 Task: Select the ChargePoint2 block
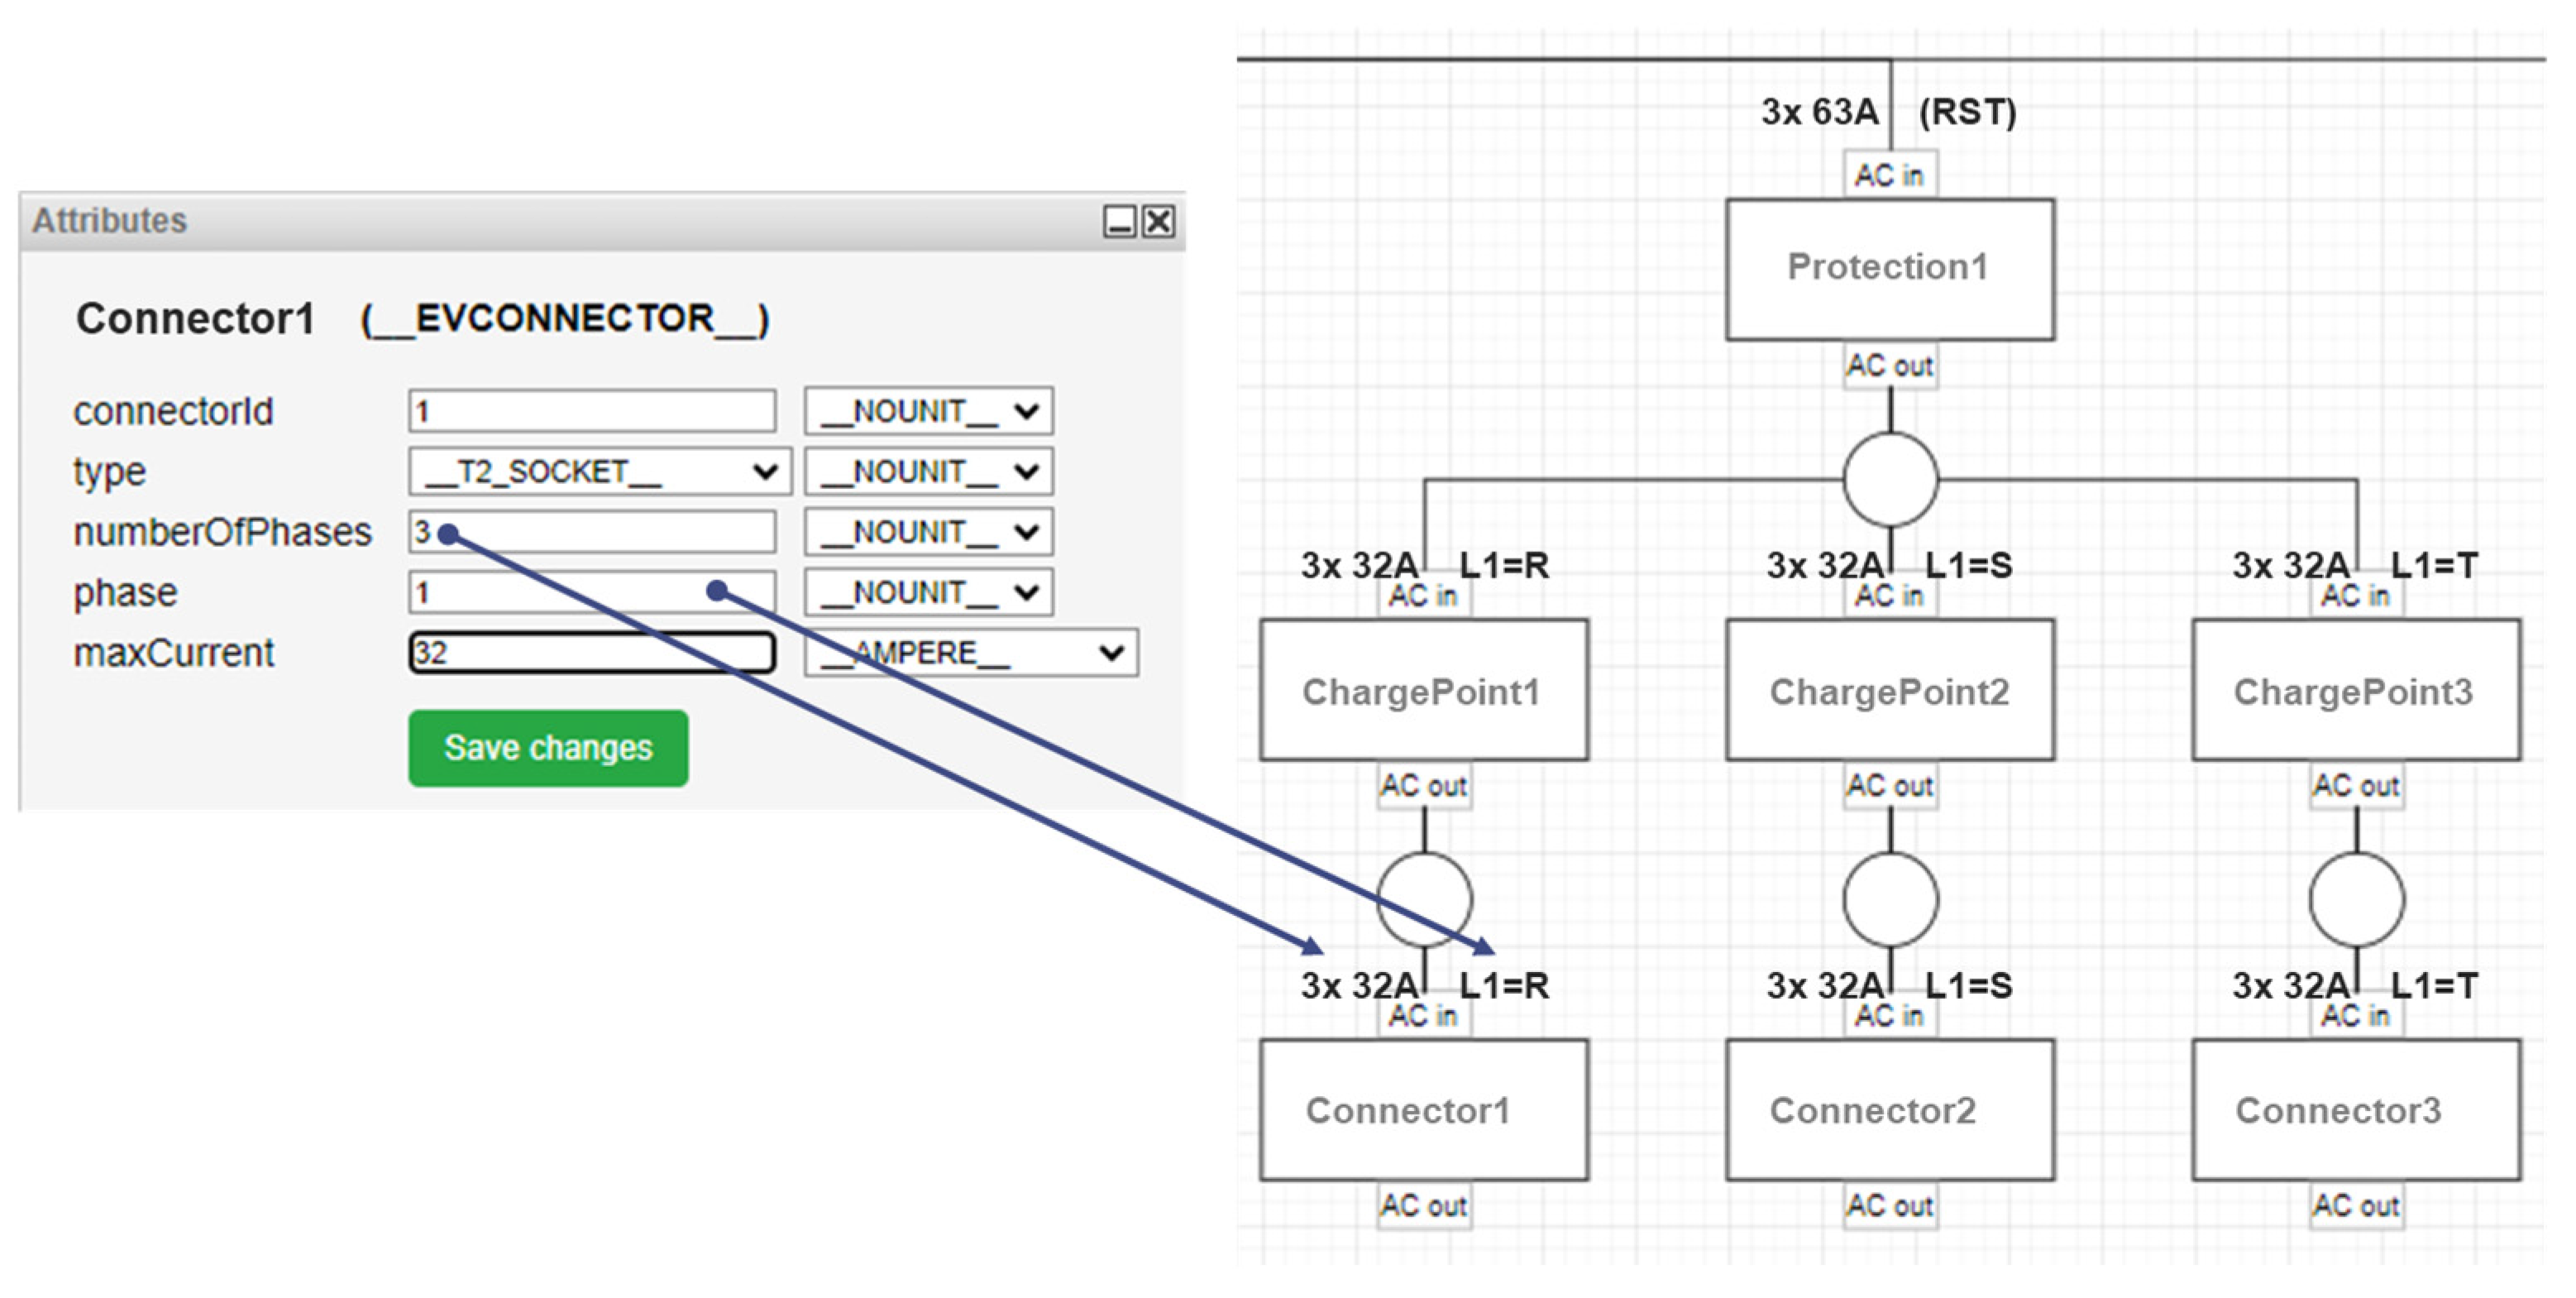(x=1889, y=691)
